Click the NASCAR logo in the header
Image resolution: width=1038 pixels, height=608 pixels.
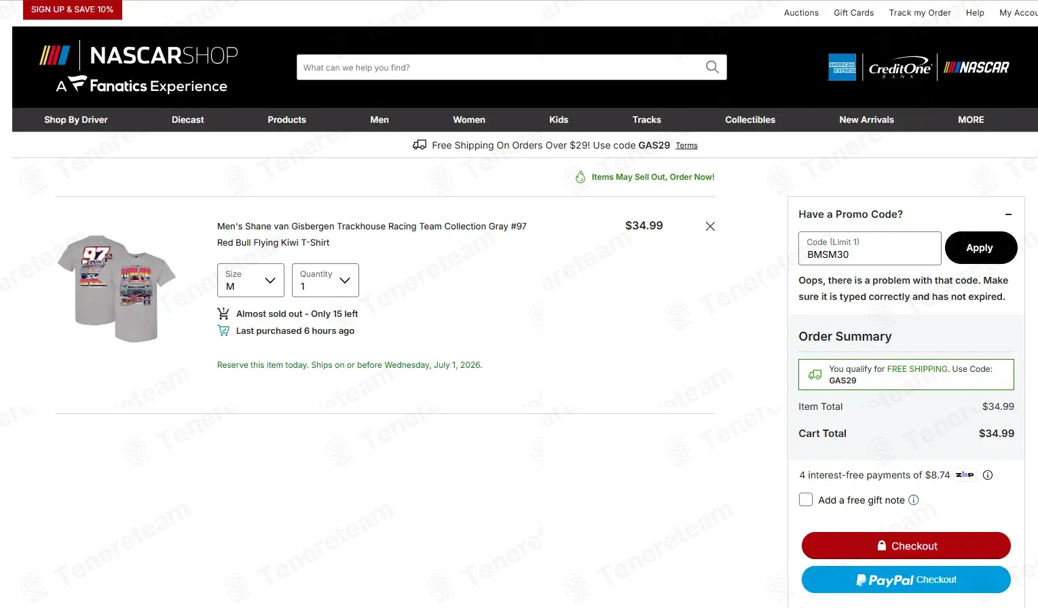tap(976, 67)
